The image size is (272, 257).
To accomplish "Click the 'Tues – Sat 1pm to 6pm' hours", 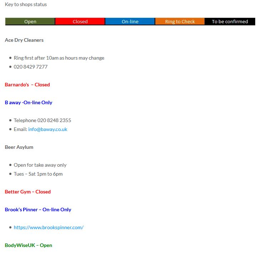I will pyautogui.click(x=38, y=174).
